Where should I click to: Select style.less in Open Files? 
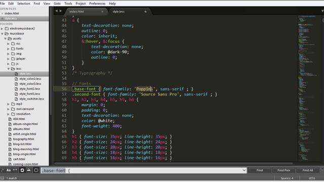[x=11, y=18]
